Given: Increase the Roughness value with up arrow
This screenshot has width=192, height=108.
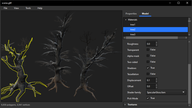Looking at the screenshot, I should pyautogui.click(x=156, y=43).
